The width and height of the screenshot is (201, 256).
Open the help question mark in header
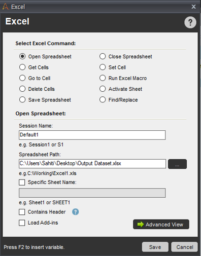point(190,22)
